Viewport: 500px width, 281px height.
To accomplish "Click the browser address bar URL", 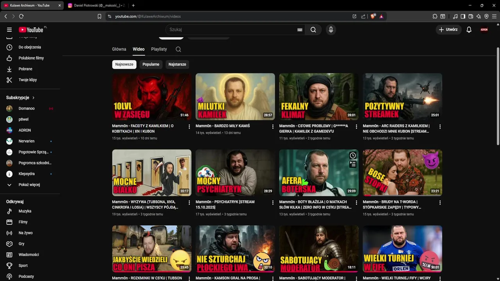I will (148, 16).
